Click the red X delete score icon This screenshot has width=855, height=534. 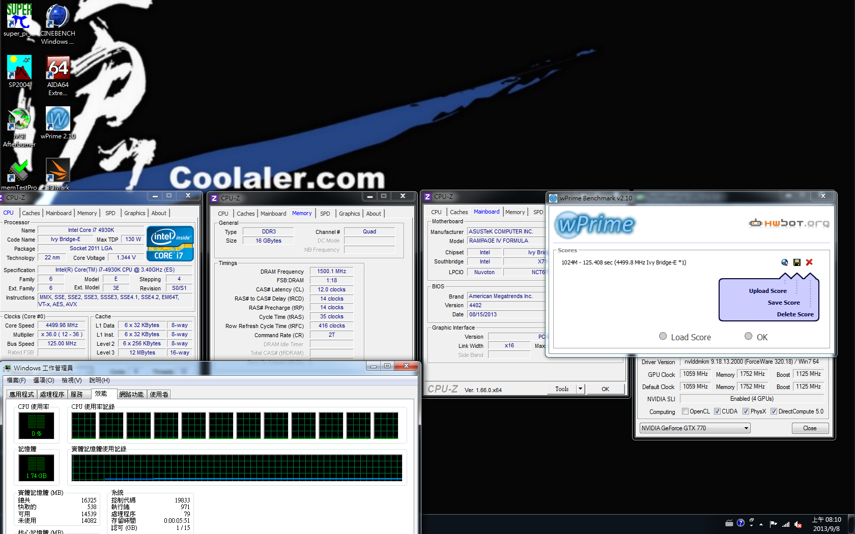pos(809,262)
